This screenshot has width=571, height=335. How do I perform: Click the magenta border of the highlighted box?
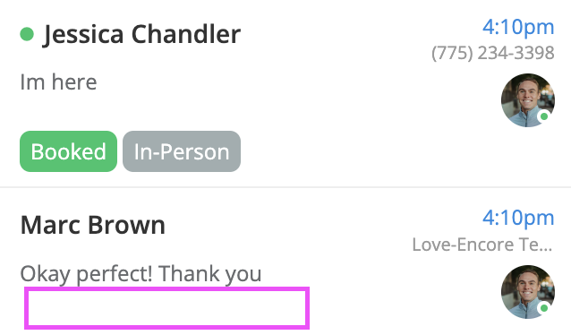pyautogui.click(x=166, y=289)
